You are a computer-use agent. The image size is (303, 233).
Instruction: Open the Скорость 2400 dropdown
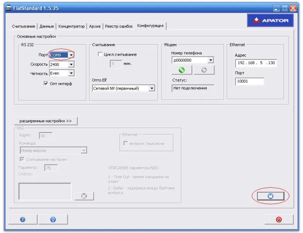[71, 64]
